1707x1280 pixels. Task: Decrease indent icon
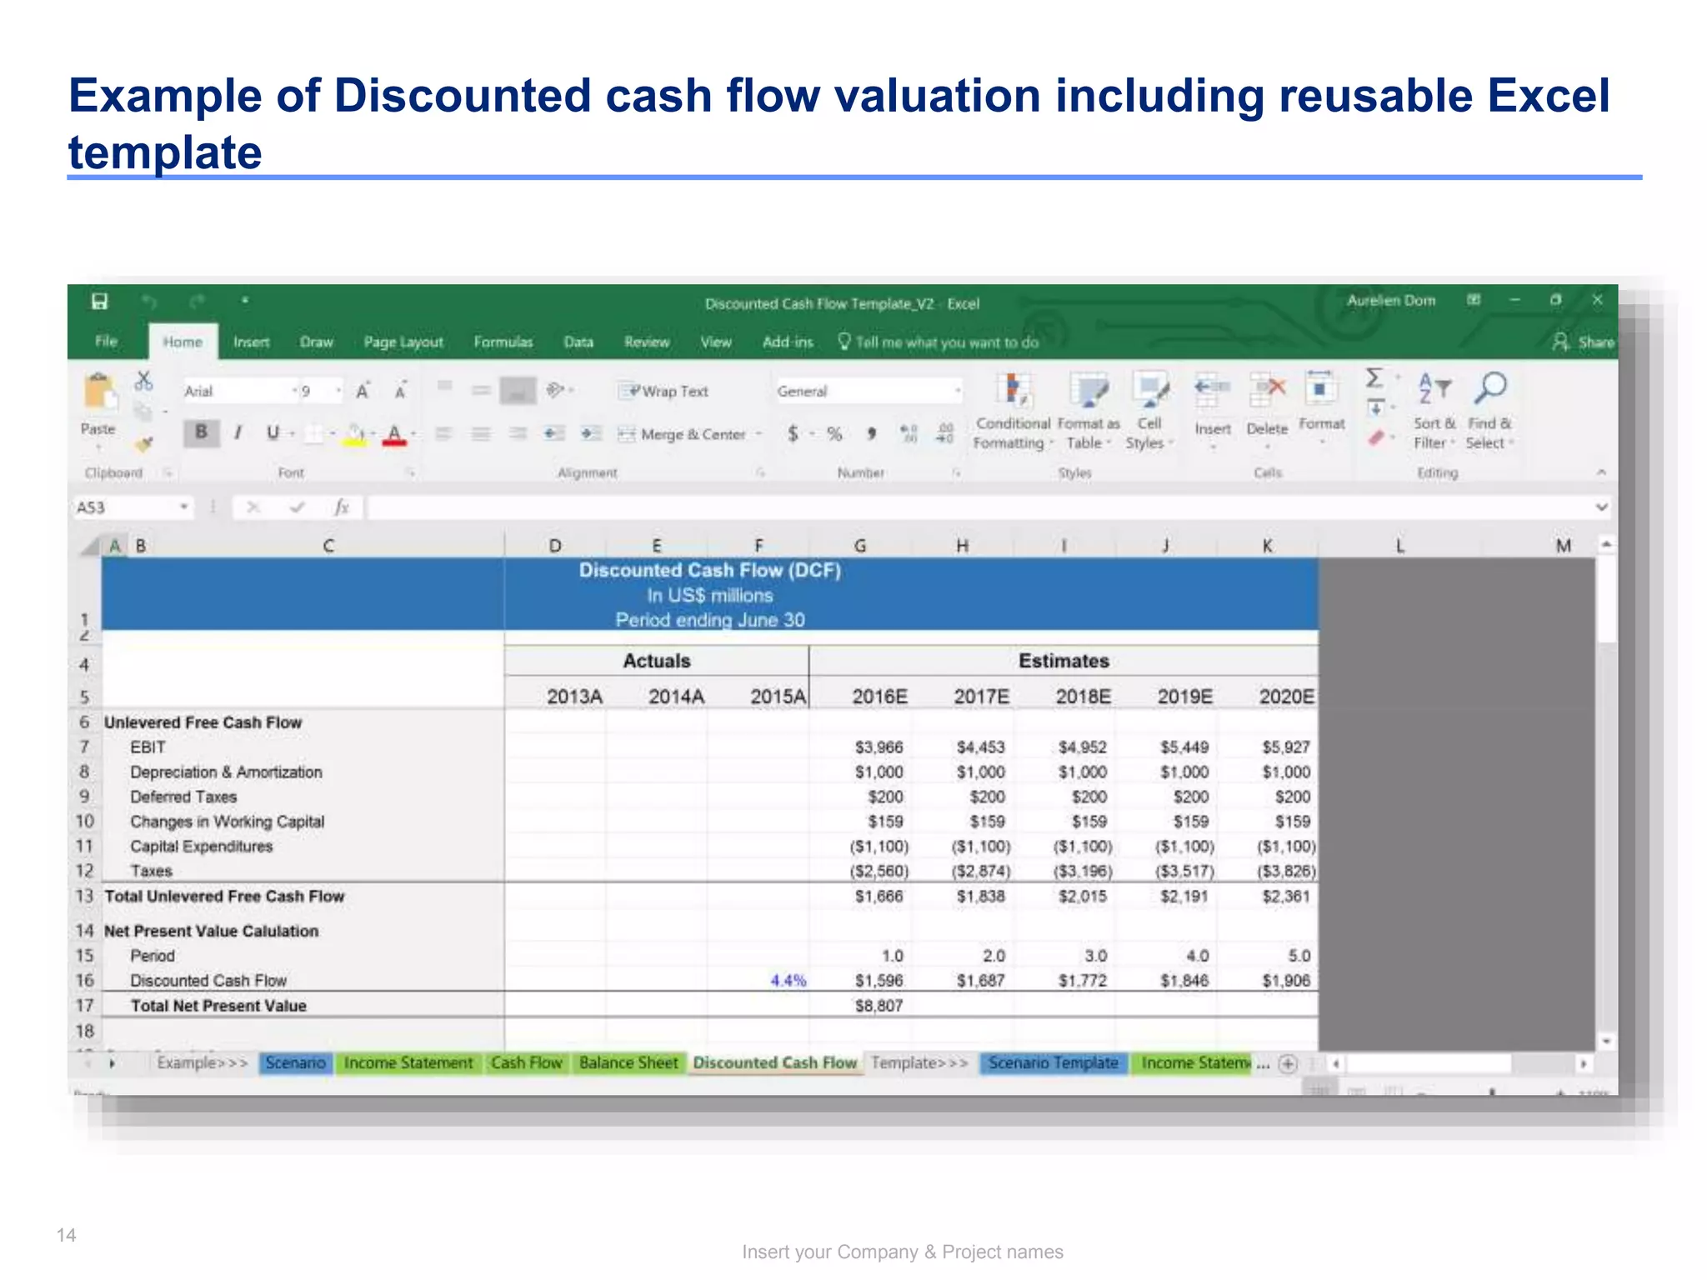pos(553,433)
